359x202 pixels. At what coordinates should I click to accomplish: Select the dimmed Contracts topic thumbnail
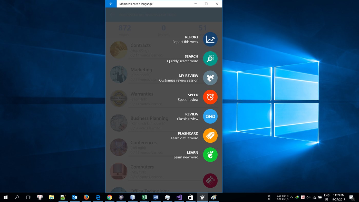(119, 50)
